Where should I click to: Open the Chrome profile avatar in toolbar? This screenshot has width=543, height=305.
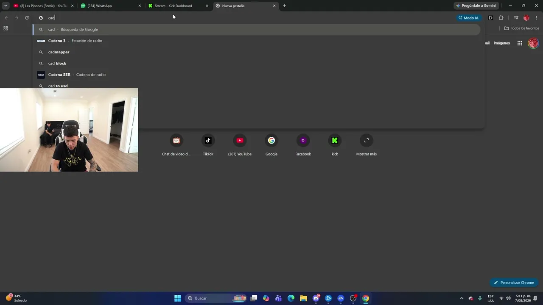click(526, 18)
